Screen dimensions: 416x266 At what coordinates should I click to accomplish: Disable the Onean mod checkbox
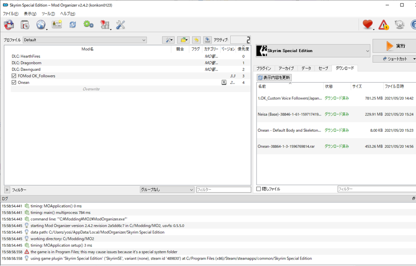[x=14, y=83]
